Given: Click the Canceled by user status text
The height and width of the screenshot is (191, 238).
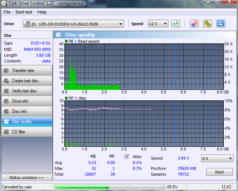Looking at the screenshot, I should 17,187.
